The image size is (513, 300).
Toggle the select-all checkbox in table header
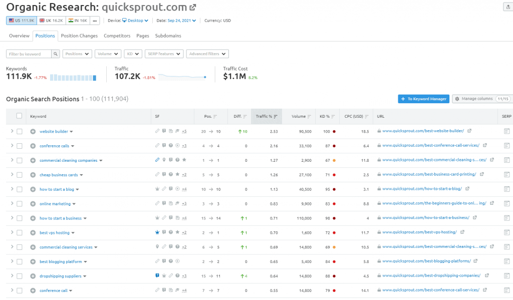pyautogui.click(x=20, y=116)
